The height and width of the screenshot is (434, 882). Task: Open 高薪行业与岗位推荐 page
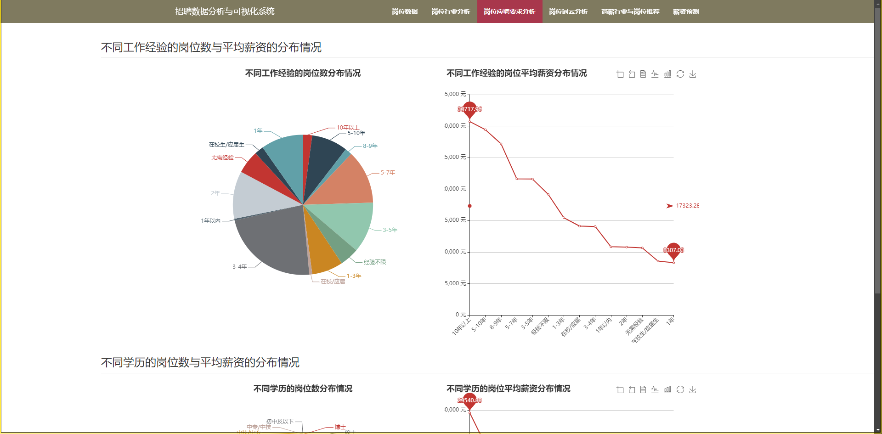coord(630,11)
